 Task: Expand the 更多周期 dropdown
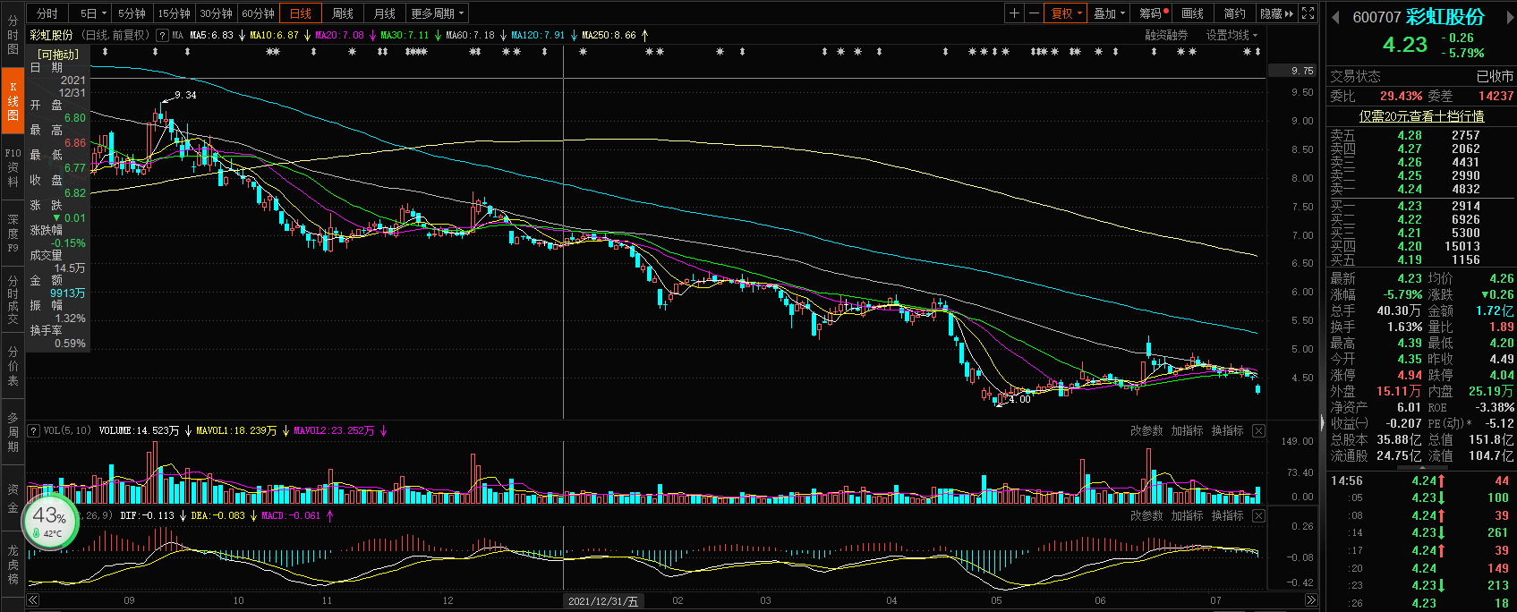pos(438,13)
